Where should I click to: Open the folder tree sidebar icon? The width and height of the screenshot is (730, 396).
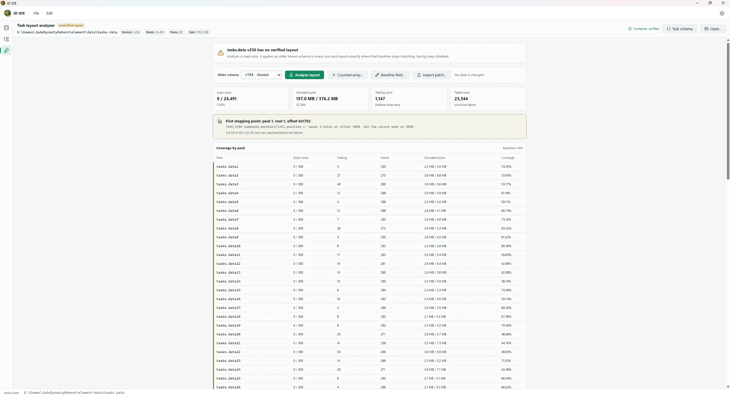click(6, 39)
